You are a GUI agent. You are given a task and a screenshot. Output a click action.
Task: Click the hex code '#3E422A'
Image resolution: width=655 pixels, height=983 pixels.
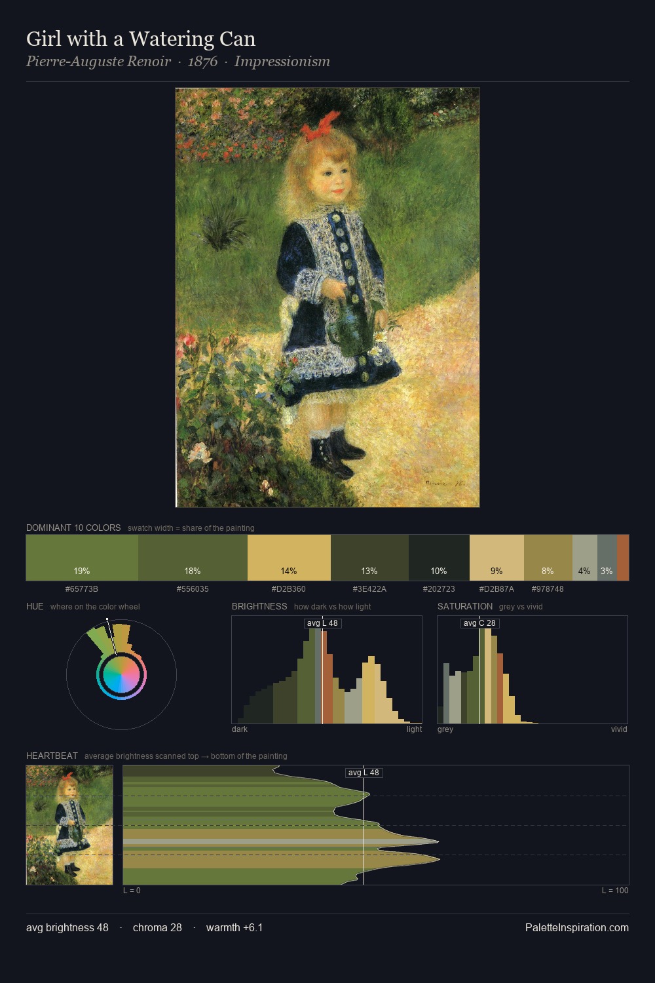click(369, 589)
